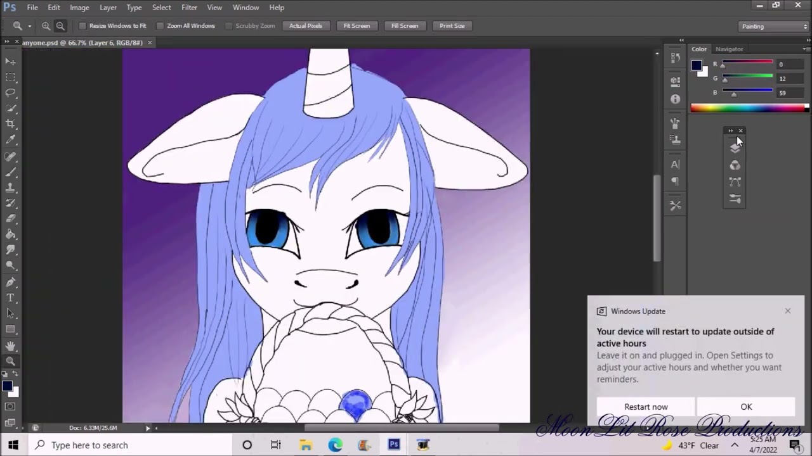Select the Eraser tool

click(11, 218)
